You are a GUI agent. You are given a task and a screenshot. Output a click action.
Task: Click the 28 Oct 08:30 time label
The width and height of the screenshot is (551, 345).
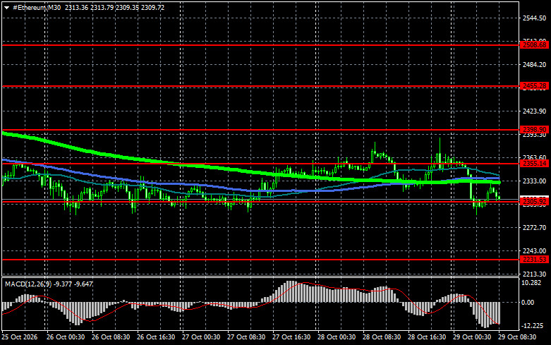point(382,337)
